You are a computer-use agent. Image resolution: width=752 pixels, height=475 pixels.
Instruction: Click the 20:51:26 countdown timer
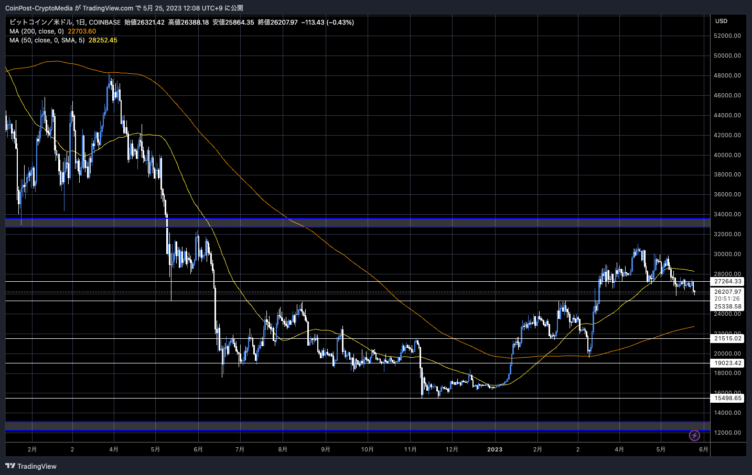pos(727,299)
